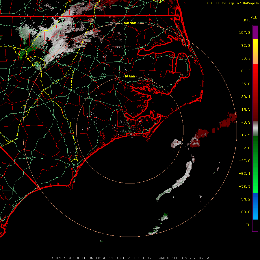Click the 61.2 velocity scale value
The width and height of the screenshot is (260, 260).
click(246, 71)
